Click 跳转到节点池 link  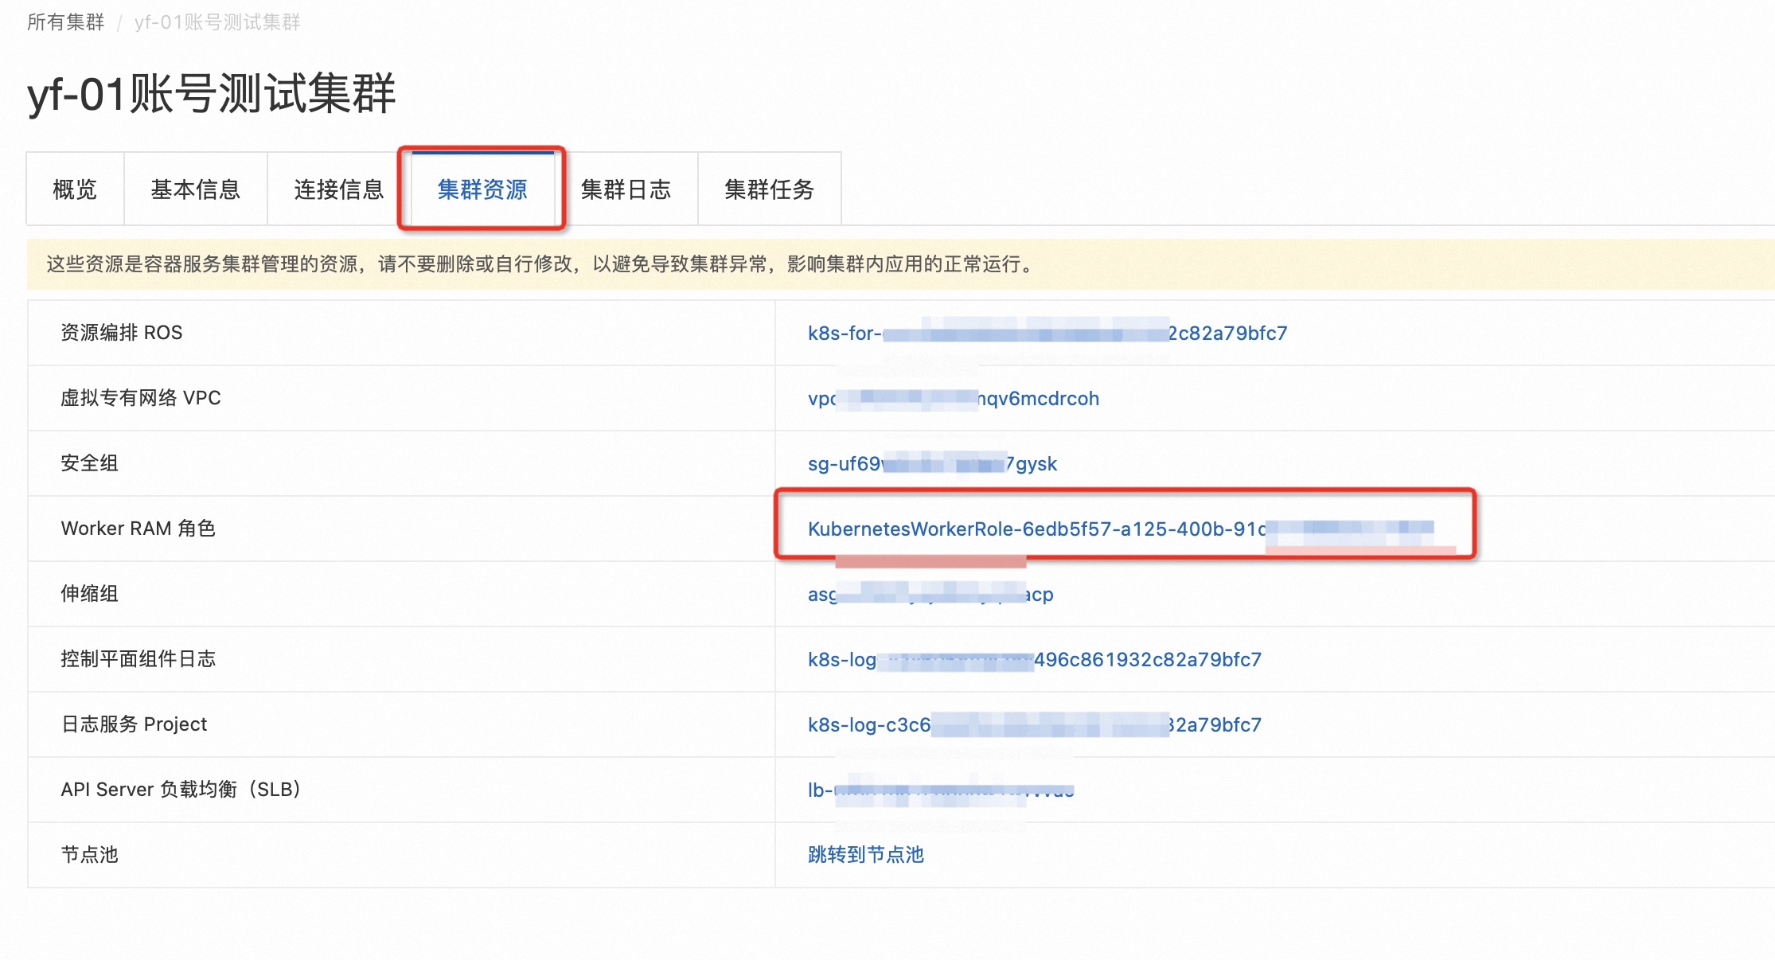[865, 854]
